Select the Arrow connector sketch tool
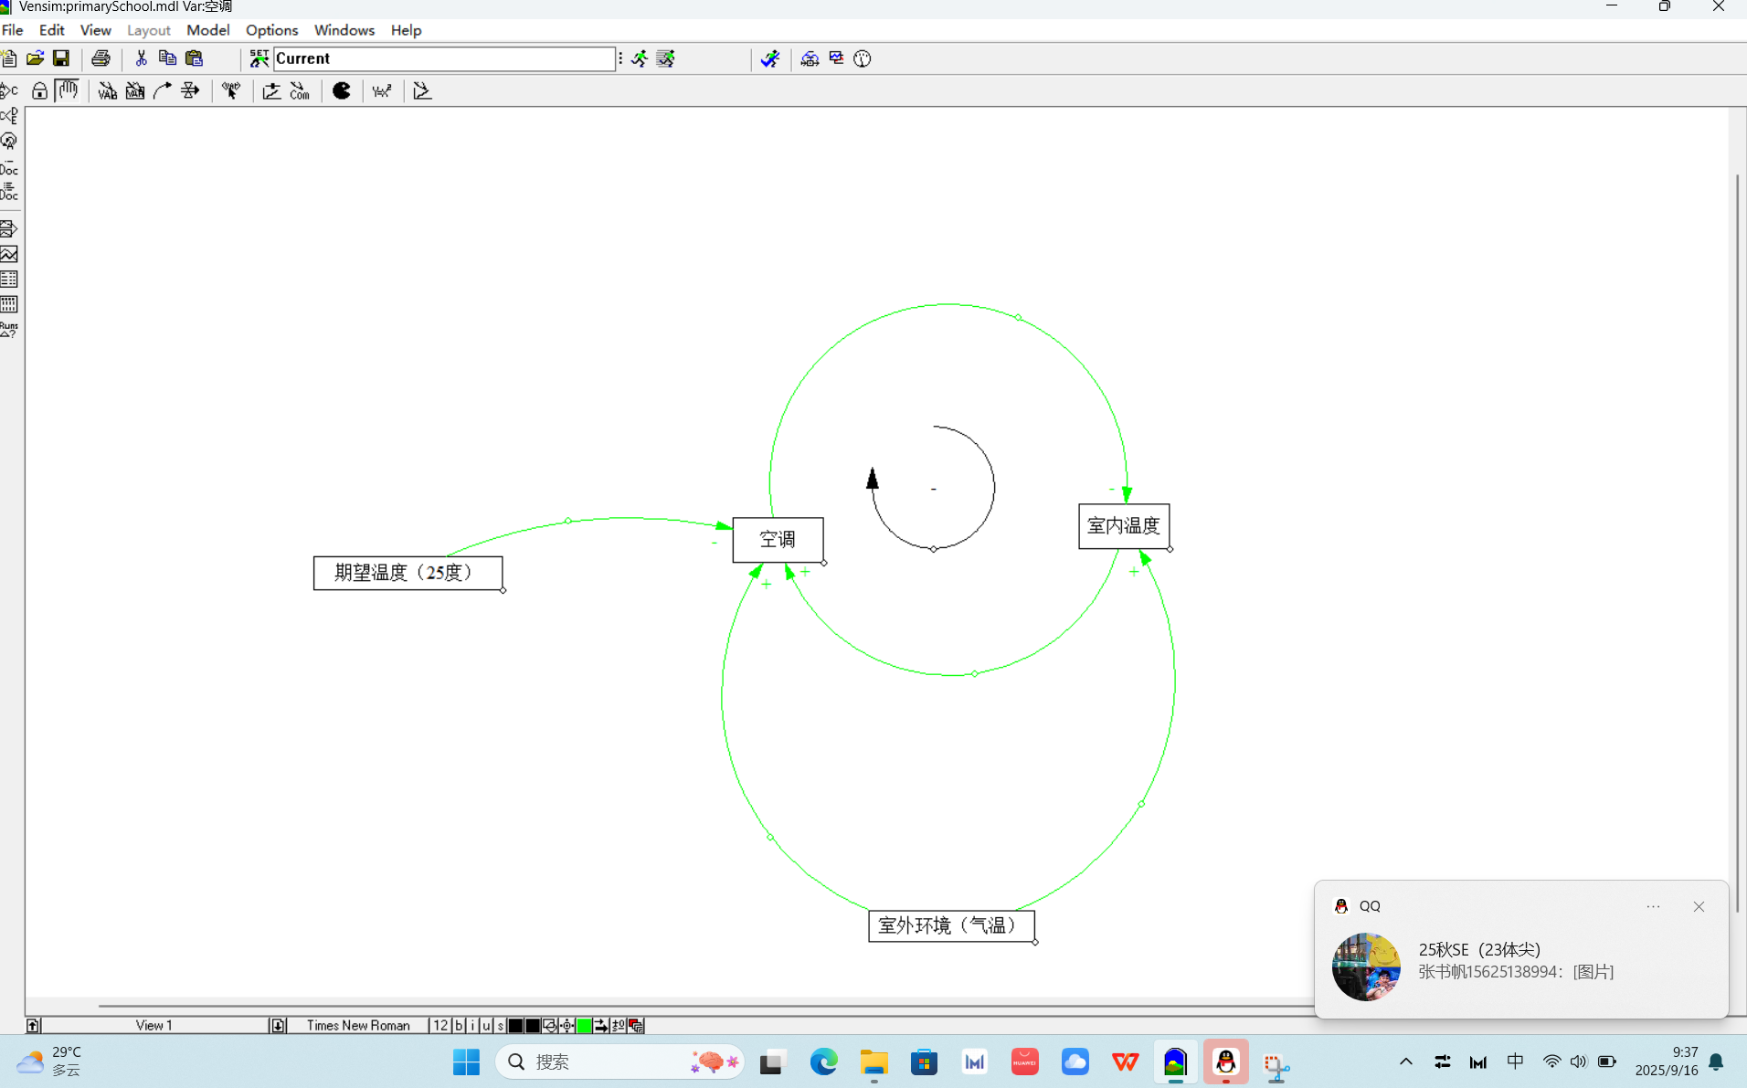Screen dimensions: 1747x1088 tap(163, 90)
